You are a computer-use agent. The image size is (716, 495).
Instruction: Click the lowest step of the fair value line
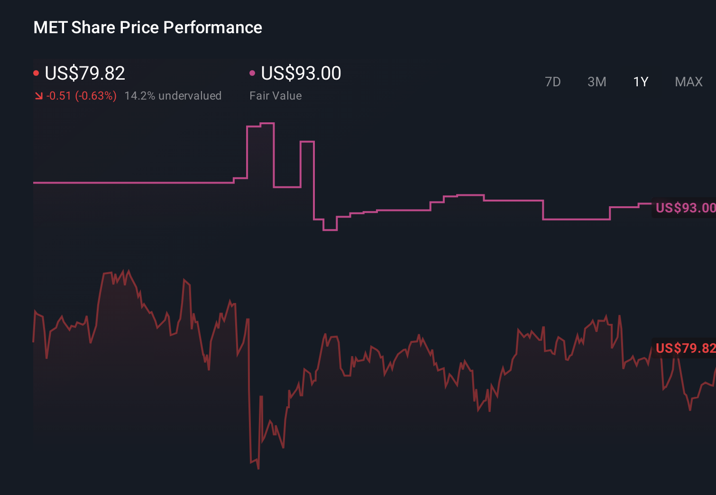330,230
